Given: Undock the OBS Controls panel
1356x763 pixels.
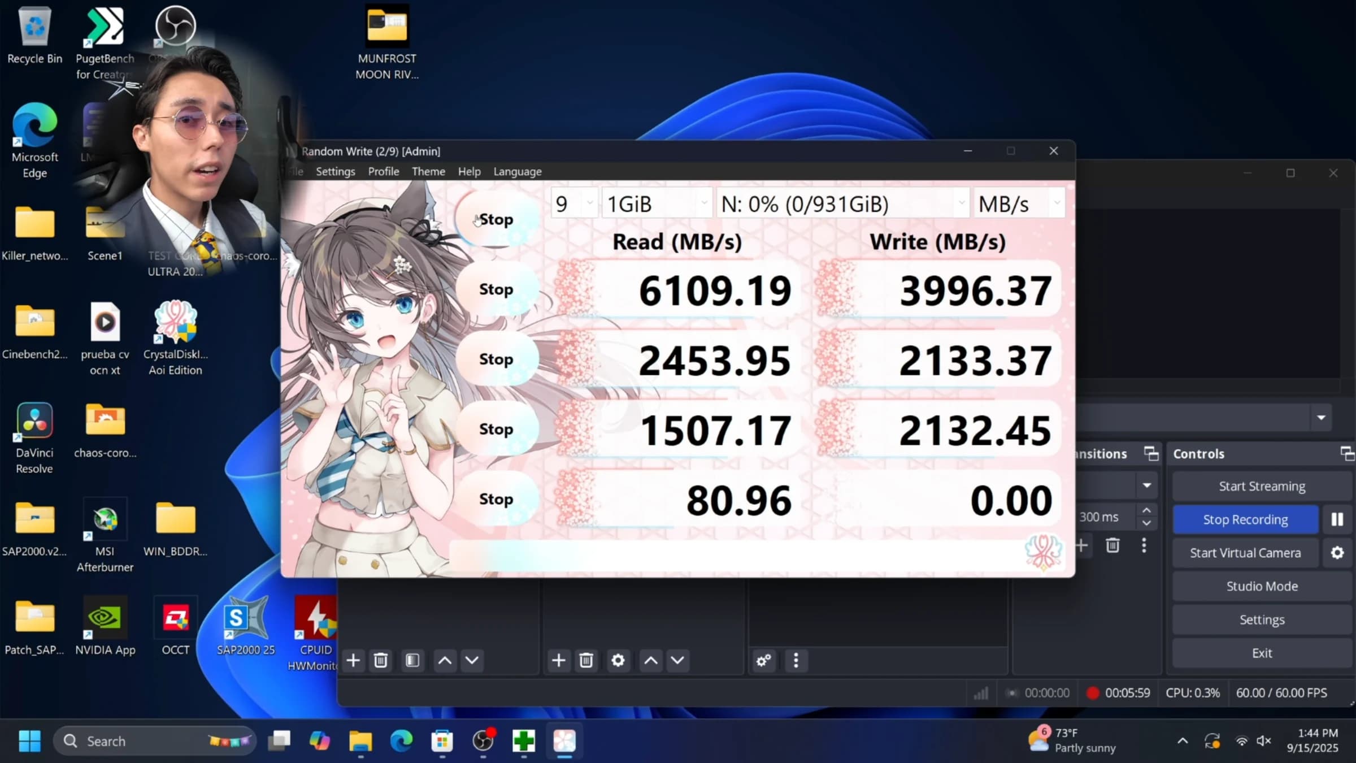Looking at the screenshot, I should coord(1347,453).
